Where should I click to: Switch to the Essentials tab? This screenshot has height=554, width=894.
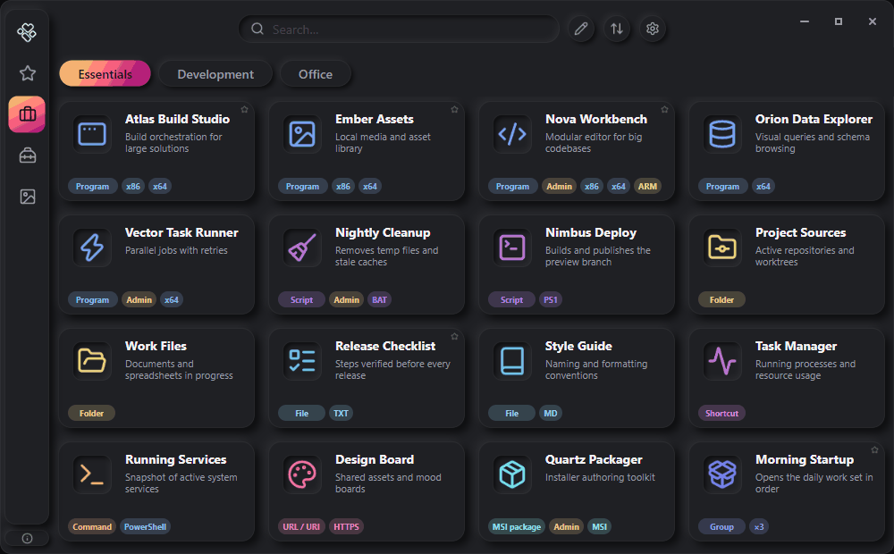coord(105,74)
